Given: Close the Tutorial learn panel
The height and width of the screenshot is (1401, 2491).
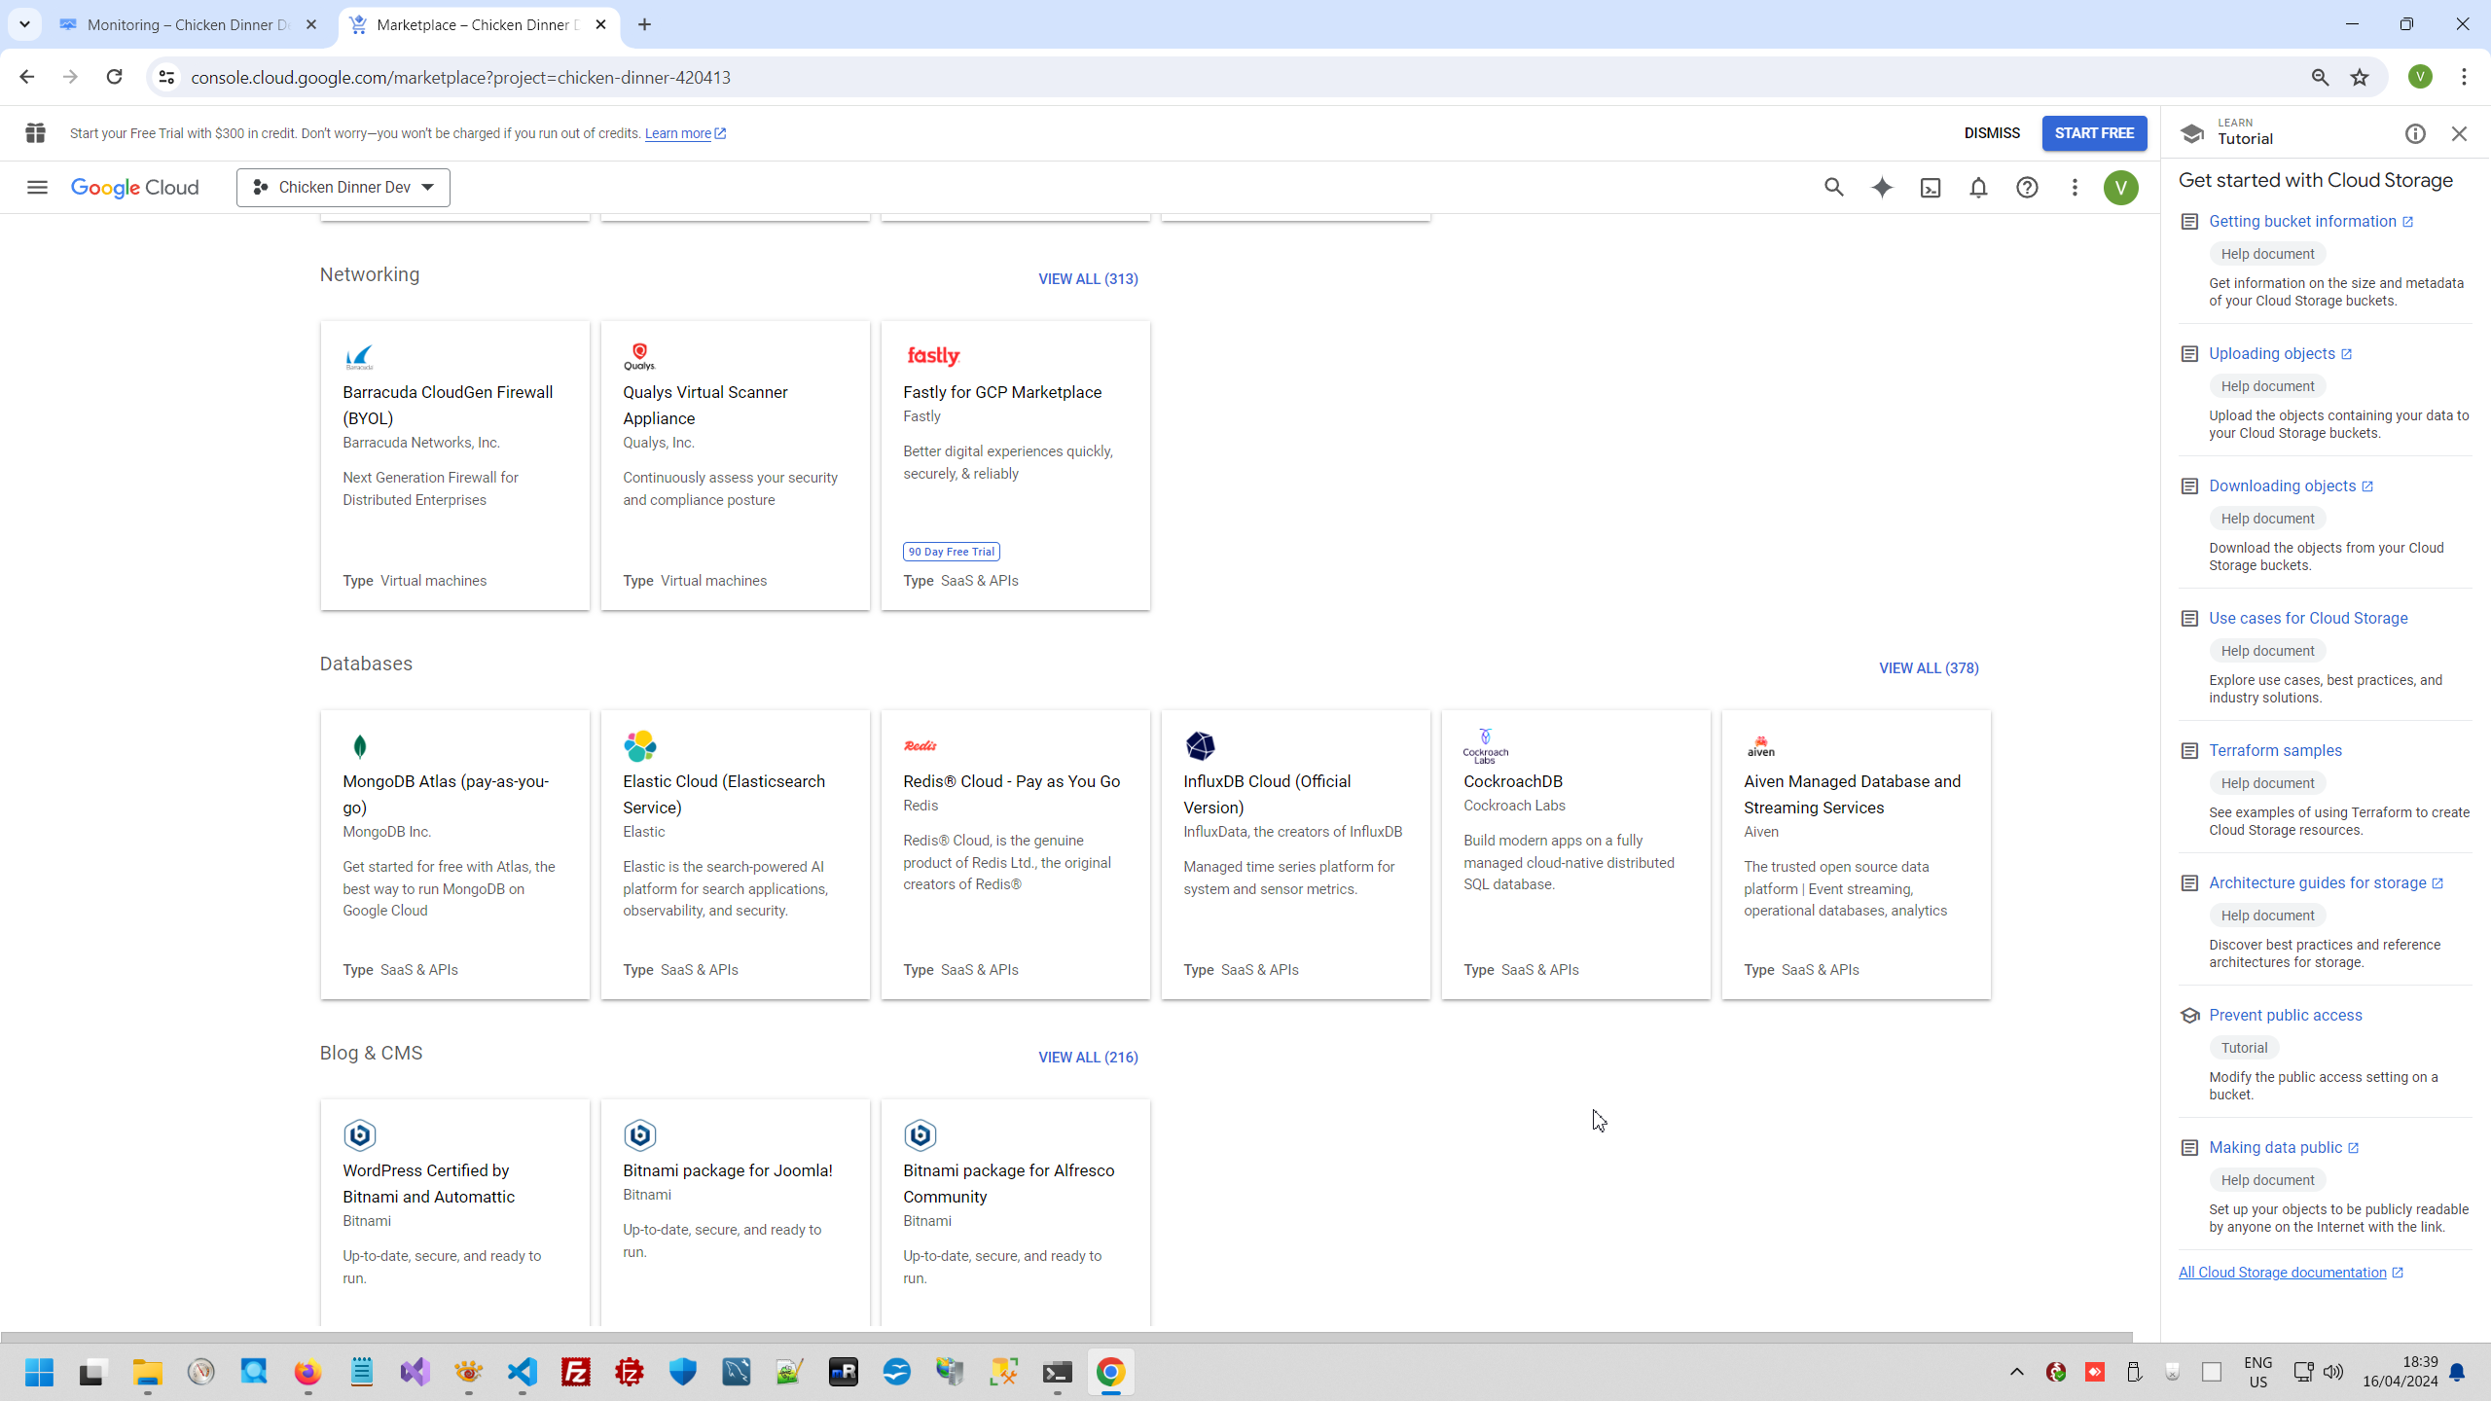Looking at the screenshot, I should [2459, 134].
